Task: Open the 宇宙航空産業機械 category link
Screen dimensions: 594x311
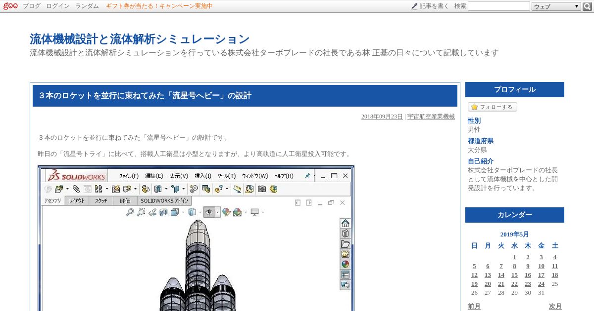Action: point(431,117)
